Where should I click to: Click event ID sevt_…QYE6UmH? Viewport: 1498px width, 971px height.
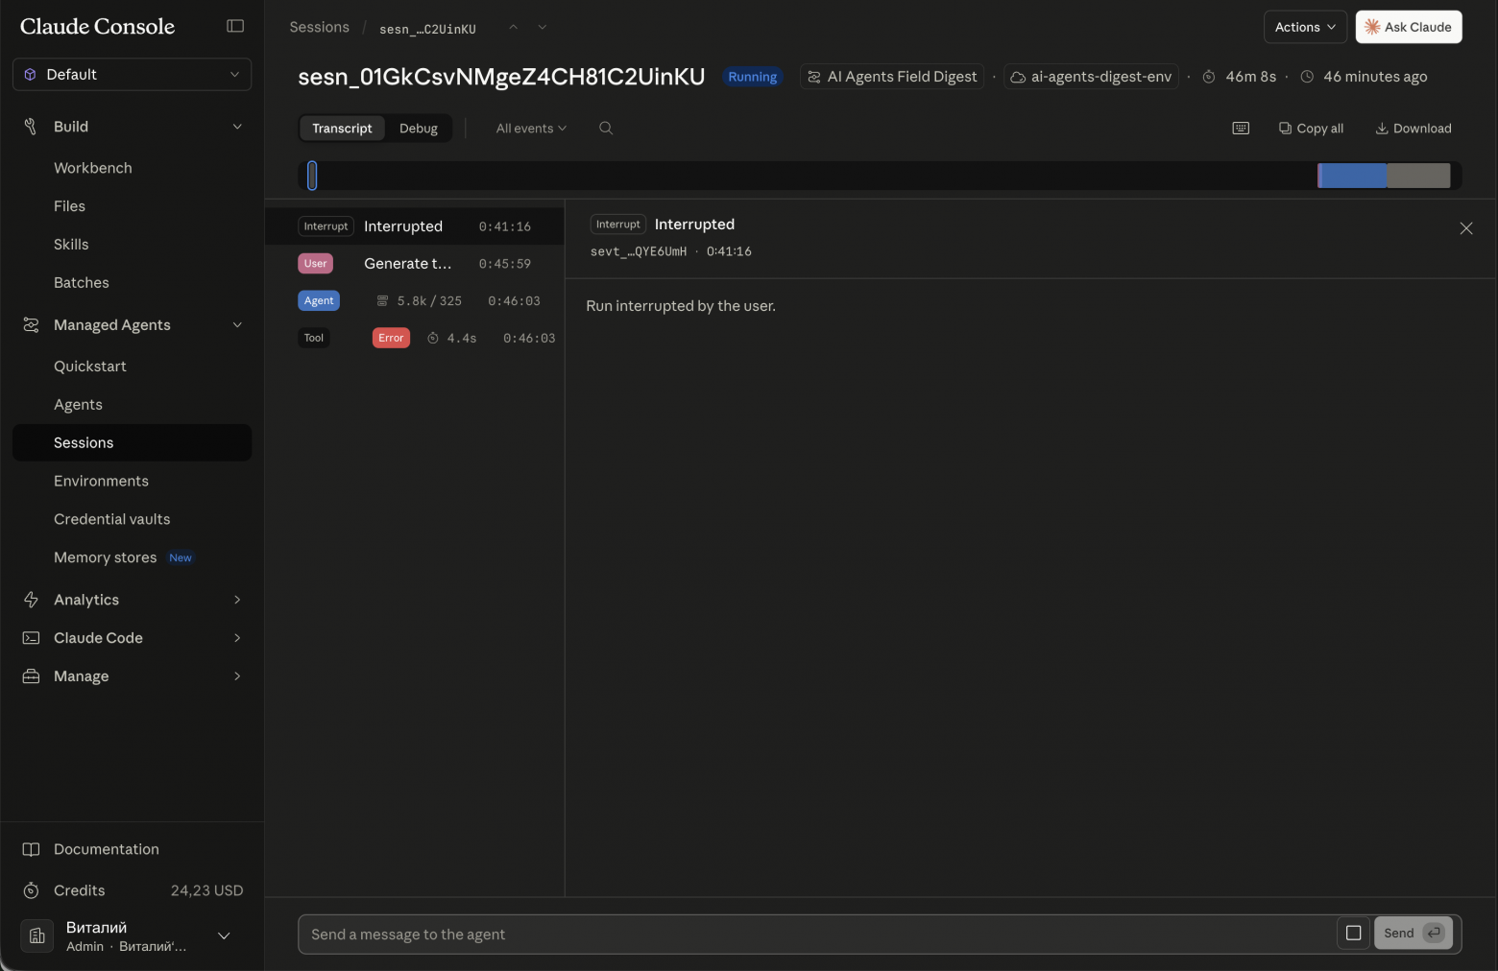(639, 251)
